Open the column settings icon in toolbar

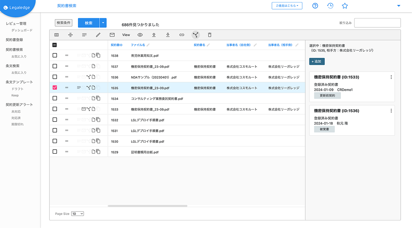click(x=57, y=35)
